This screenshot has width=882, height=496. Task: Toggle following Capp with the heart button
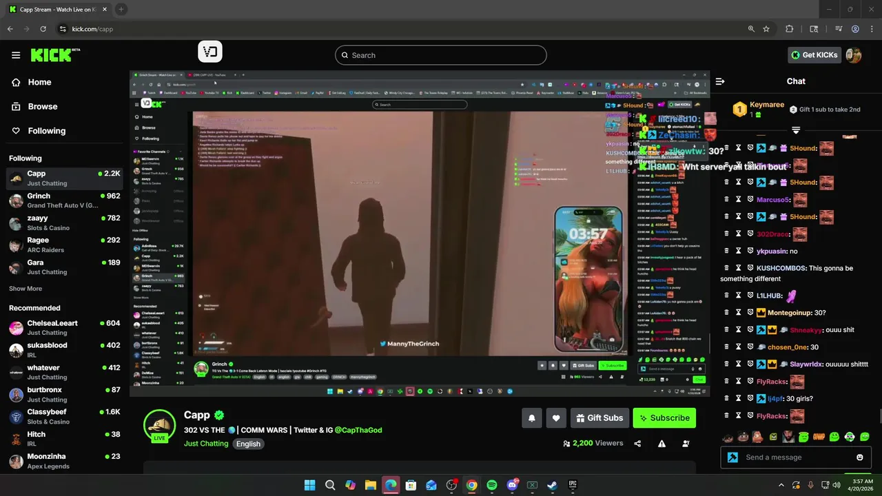point(556,418)
